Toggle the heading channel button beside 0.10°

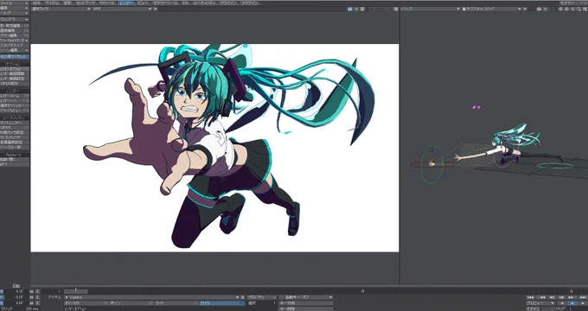2,291
